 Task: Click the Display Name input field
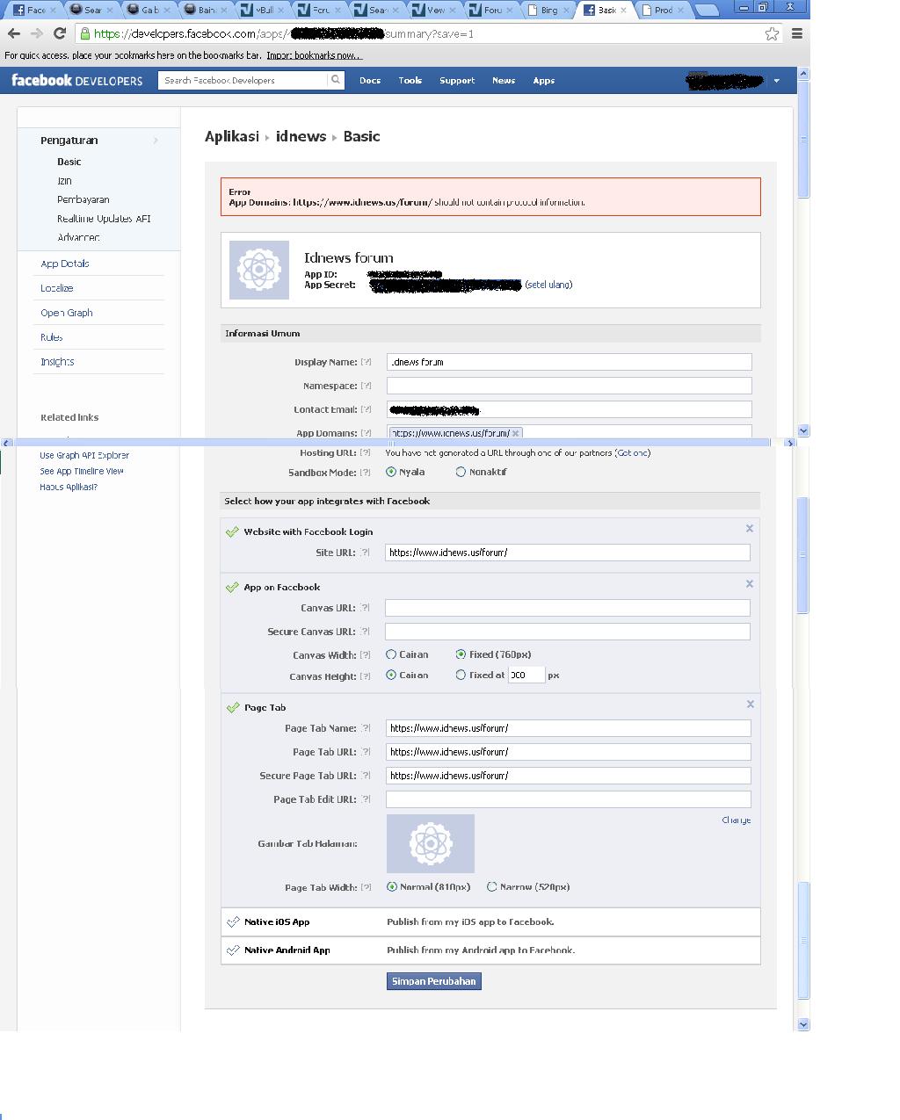(x=570, y=362)
